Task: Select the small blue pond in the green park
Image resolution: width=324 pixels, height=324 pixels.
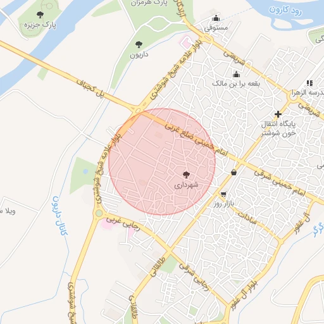Action: click(85, 171)
